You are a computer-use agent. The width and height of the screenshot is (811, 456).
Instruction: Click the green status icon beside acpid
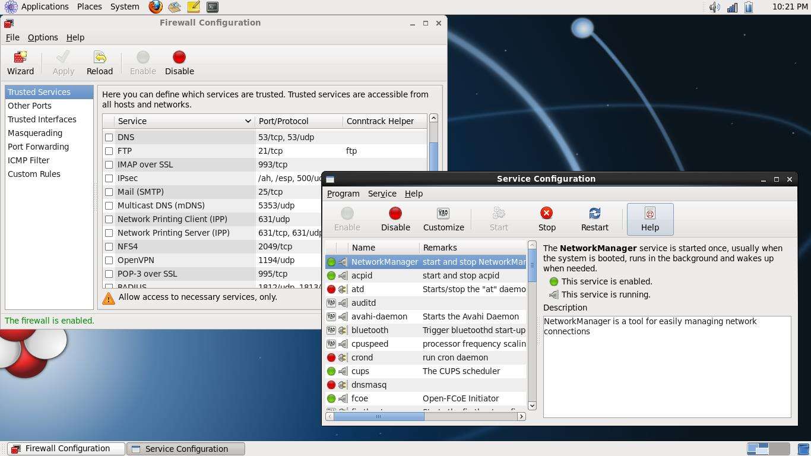[331, 275]
